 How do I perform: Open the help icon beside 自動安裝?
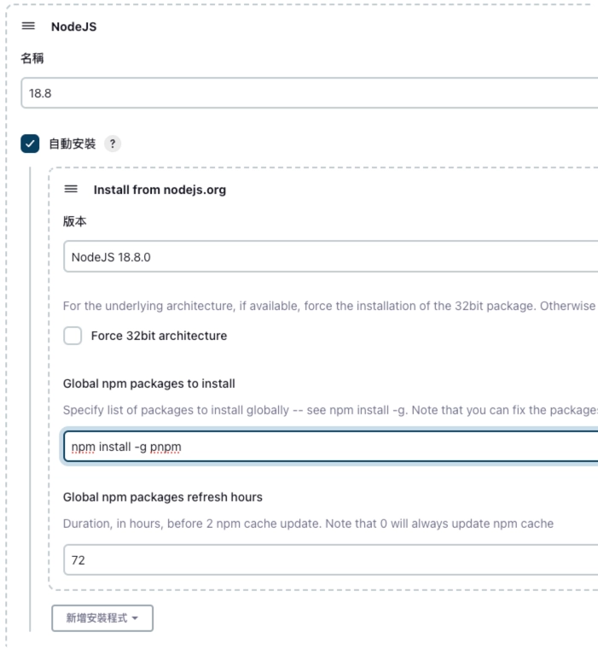point(113,143)
